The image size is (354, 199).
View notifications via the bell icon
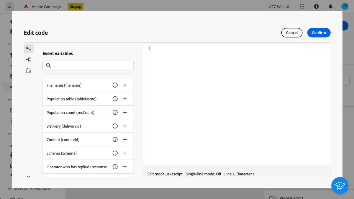[330, 6]
